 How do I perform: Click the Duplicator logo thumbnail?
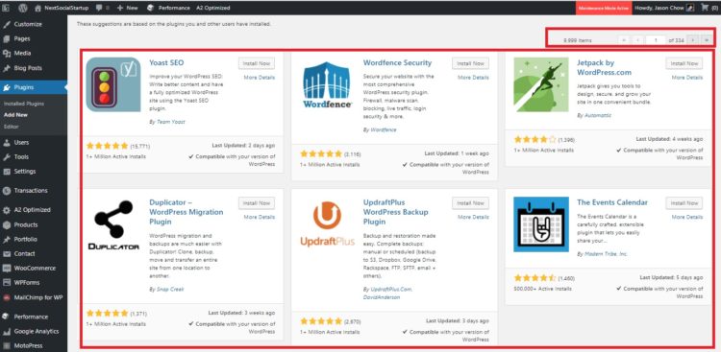pyautogui.click(x=113, y=224)
